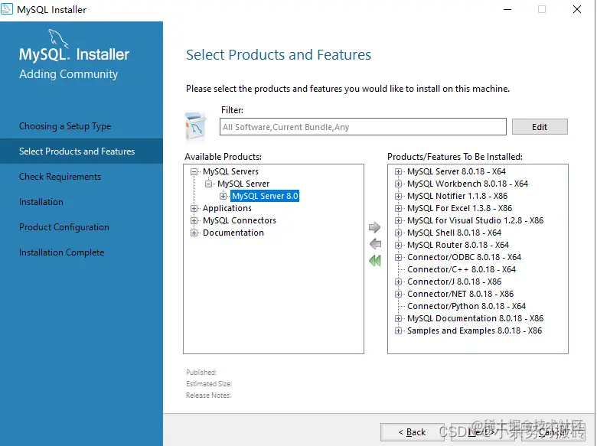Select Connector/ODBC 8.0.18 - X64 label
The height and width of the screenshot is (446, 597).
point(464,257)
